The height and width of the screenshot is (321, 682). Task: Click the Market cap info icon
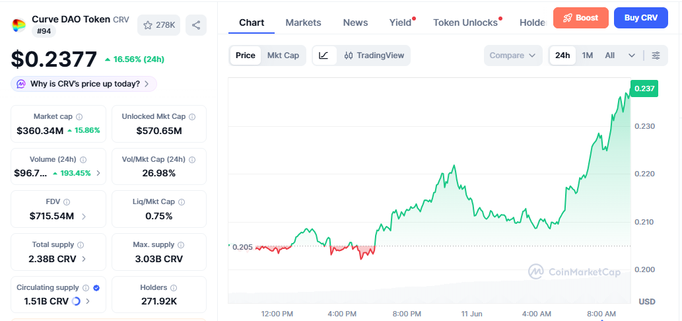tap(79, 116)
